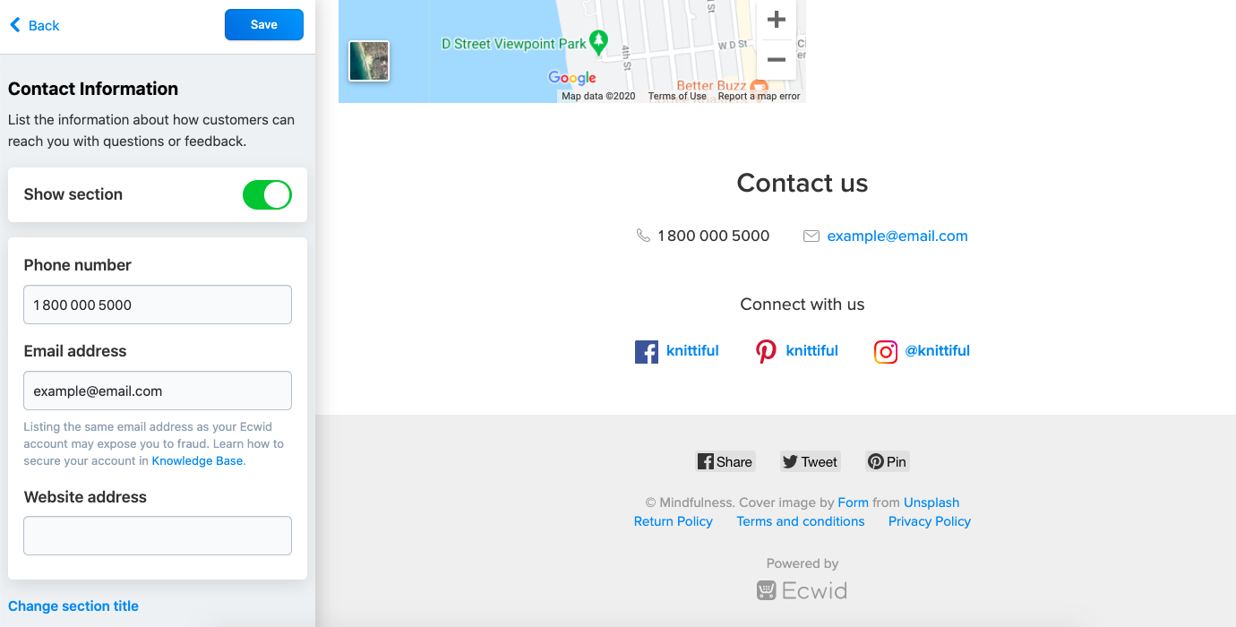Click the Ecwid cart logo in footer

click(x=766, y=590)
